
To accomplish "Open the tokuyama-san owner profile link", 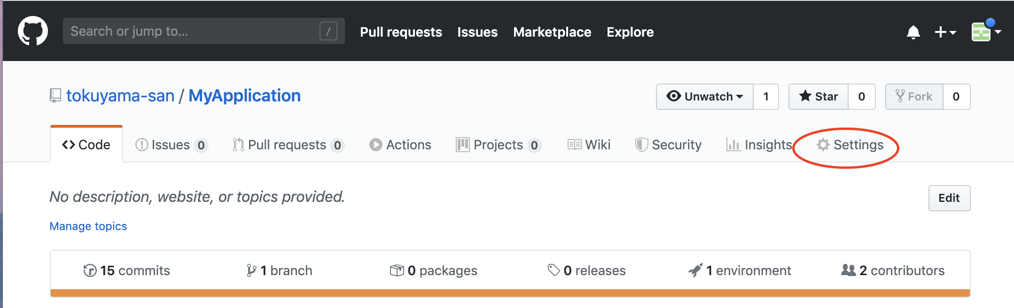I will point(120,96).
